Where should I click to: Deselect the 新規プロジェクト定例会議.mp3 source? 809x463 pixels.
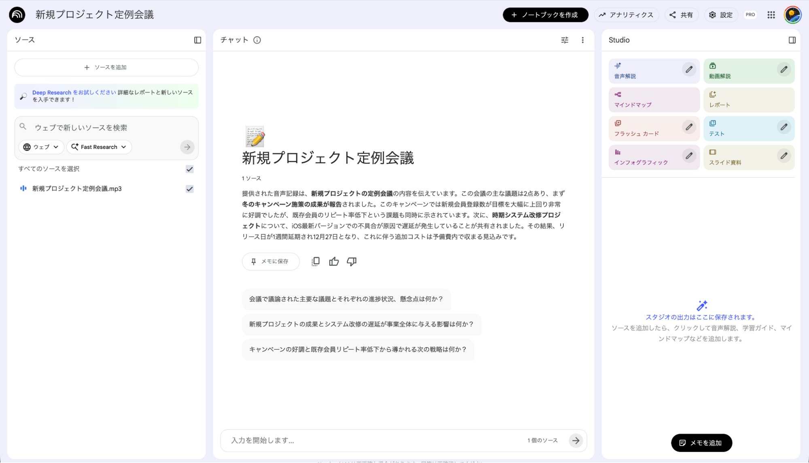coord(189,189)
